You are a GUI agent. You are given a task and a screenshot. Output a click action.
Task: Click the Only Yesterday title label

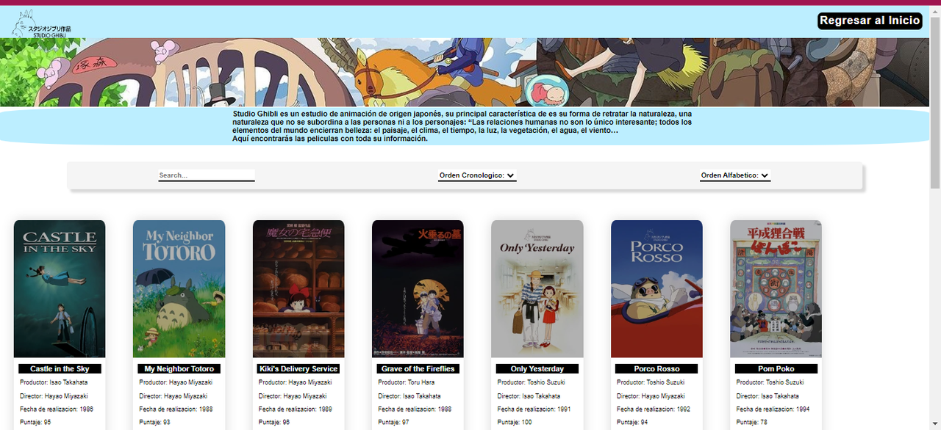tap(537, 369)
